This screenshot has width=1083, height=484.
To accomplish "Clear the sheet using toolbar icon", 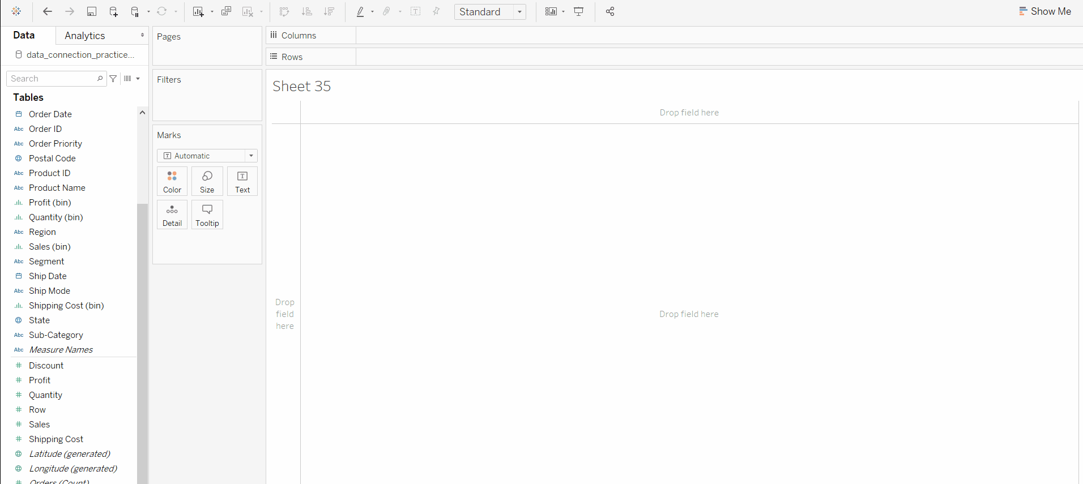I will (248, 11).
